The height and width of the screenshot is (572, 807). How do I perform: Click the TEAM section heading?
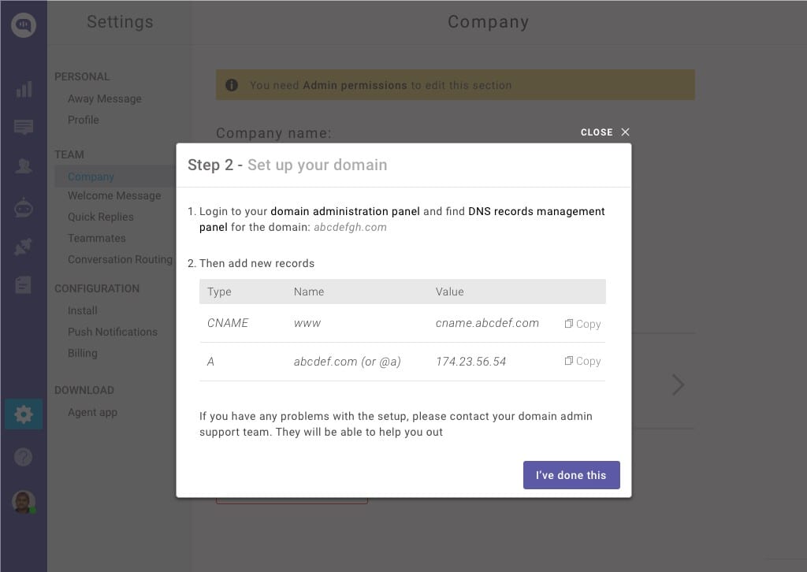[x=69, y=155]
